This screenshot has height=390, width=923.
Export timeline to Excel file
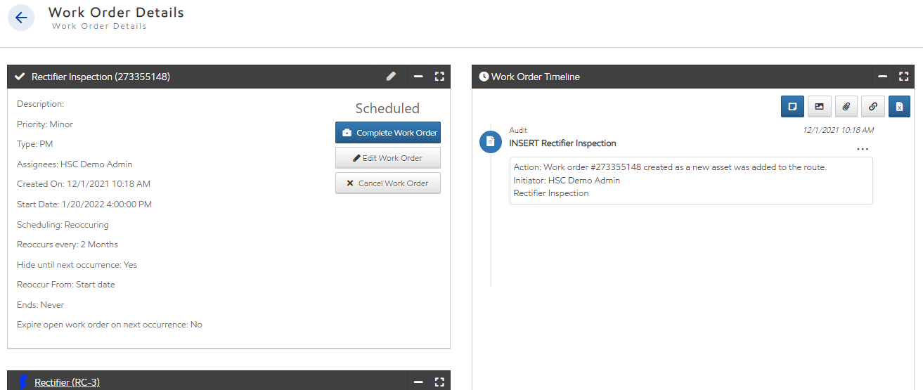899,107
